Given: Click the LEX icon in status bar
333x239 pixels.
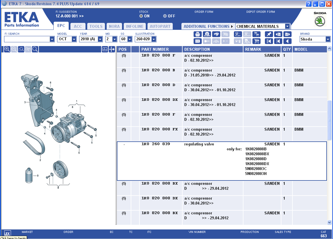Looking at the screenshot, I should tap(7, 234).
